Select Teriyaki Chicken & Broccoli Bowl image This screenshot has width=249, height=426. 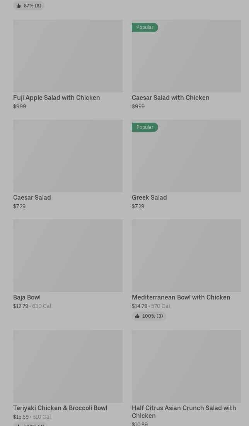[x=68, y=366]
